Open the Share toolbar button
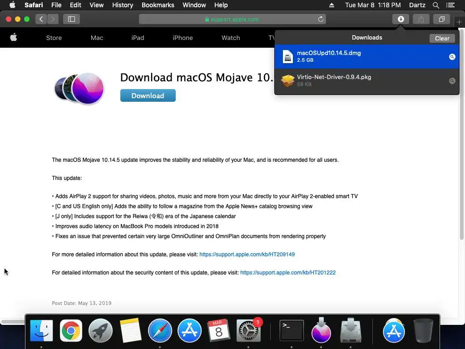This screenshot has height=349, width=465. tap(421, 19)
